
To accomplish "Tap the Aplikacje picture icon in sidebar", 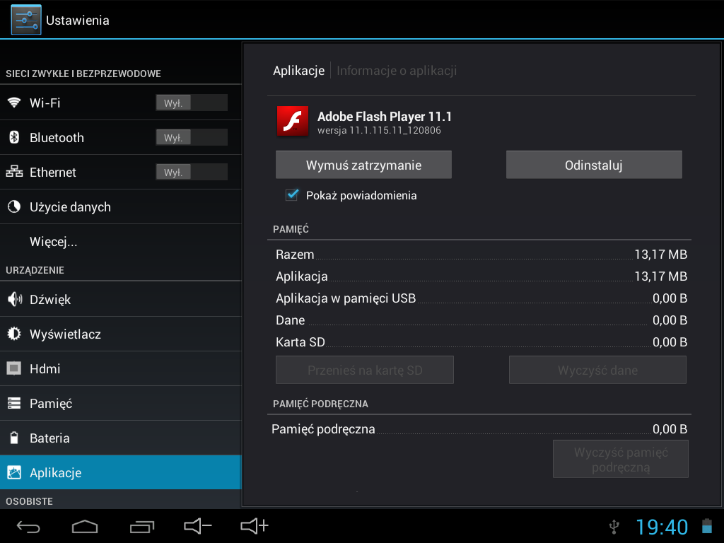I will tap(14, 472).
